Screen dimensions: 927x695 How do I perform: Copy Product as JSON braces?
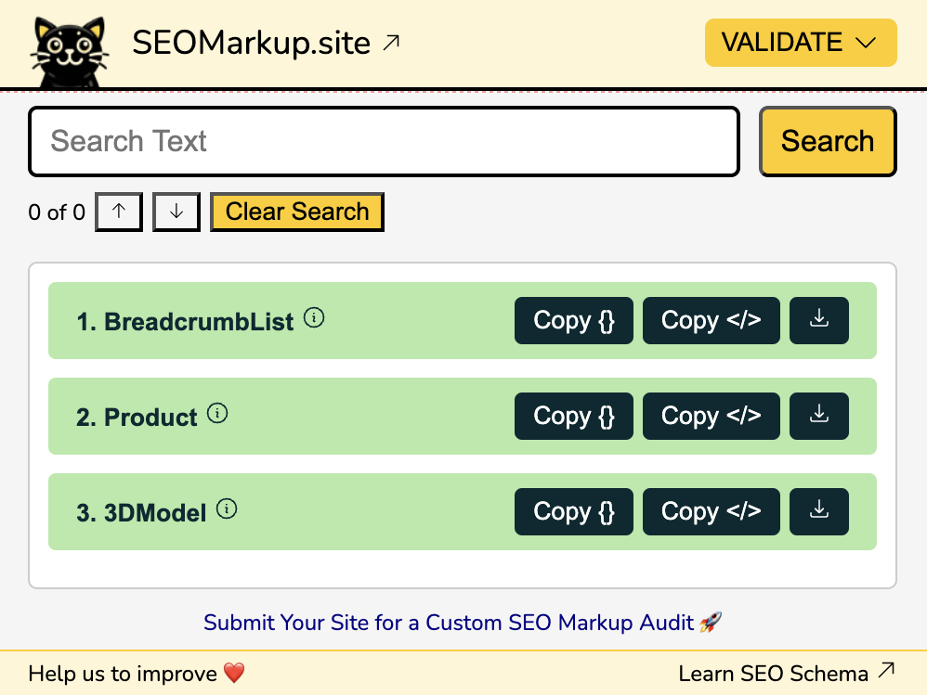pos(573,417)
